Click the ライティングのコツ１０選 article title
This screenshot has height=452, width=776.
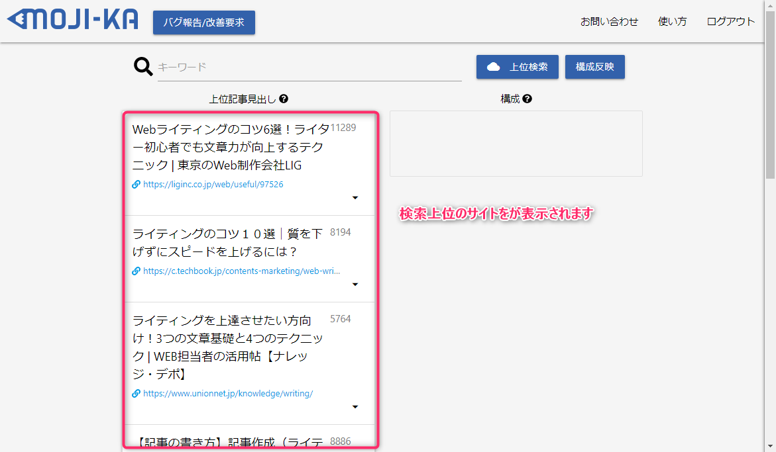228,243
